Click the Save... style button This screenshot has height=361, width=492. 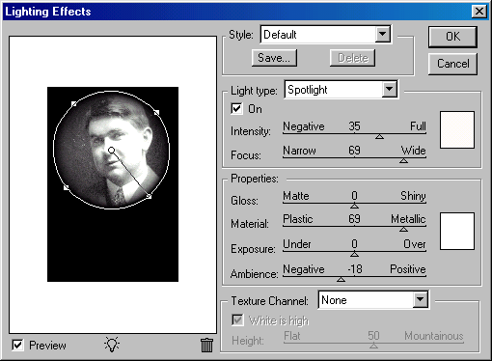click(274, 58)
